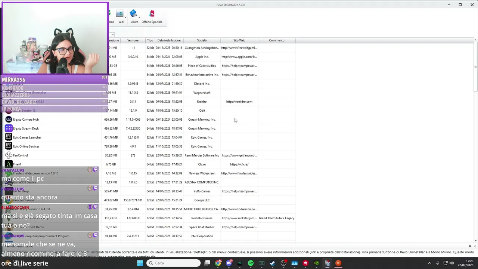The image size is (478, 269).
Task: Click the taskbar Cerca search box
Action: 173,263
